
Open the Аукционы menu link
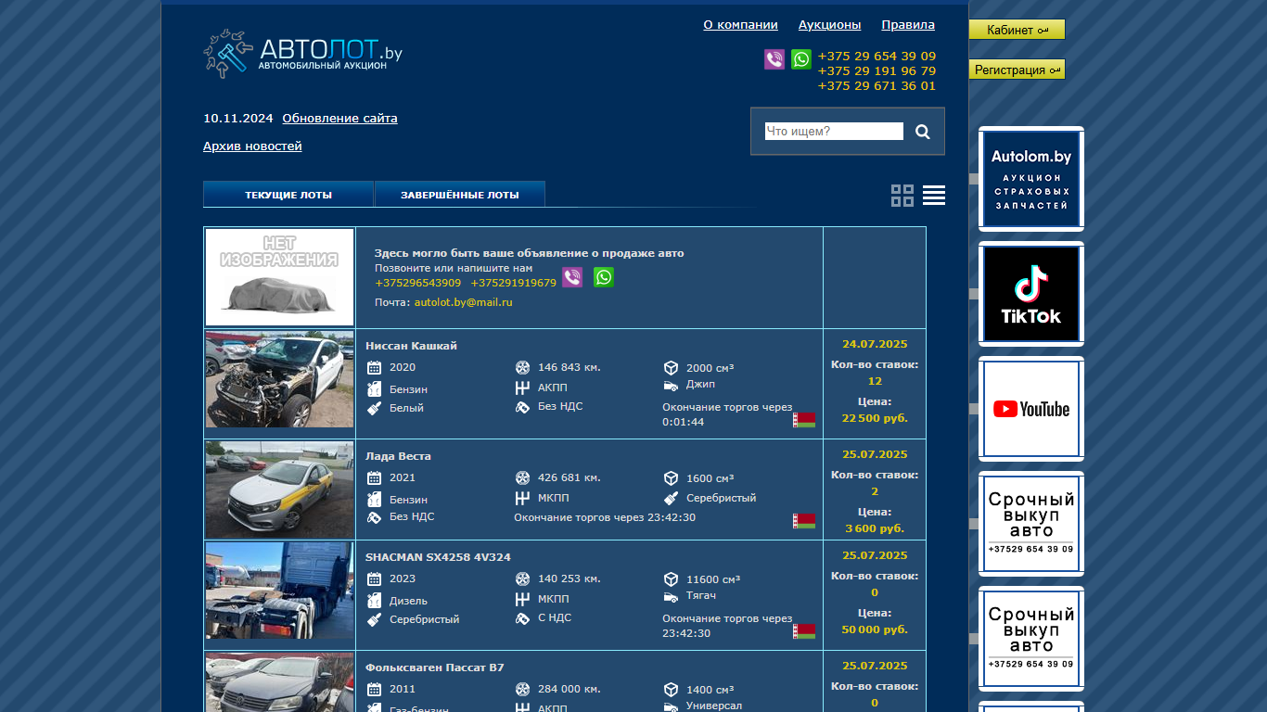pyautogui.click(x=829, y=25)
